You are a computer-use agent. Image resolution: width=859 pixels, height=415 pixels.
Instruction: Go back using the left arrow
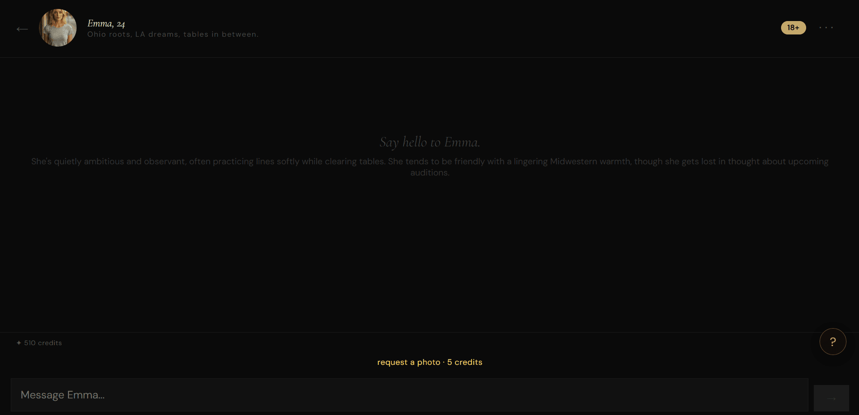pyautogui.click(x=22, y=29)
